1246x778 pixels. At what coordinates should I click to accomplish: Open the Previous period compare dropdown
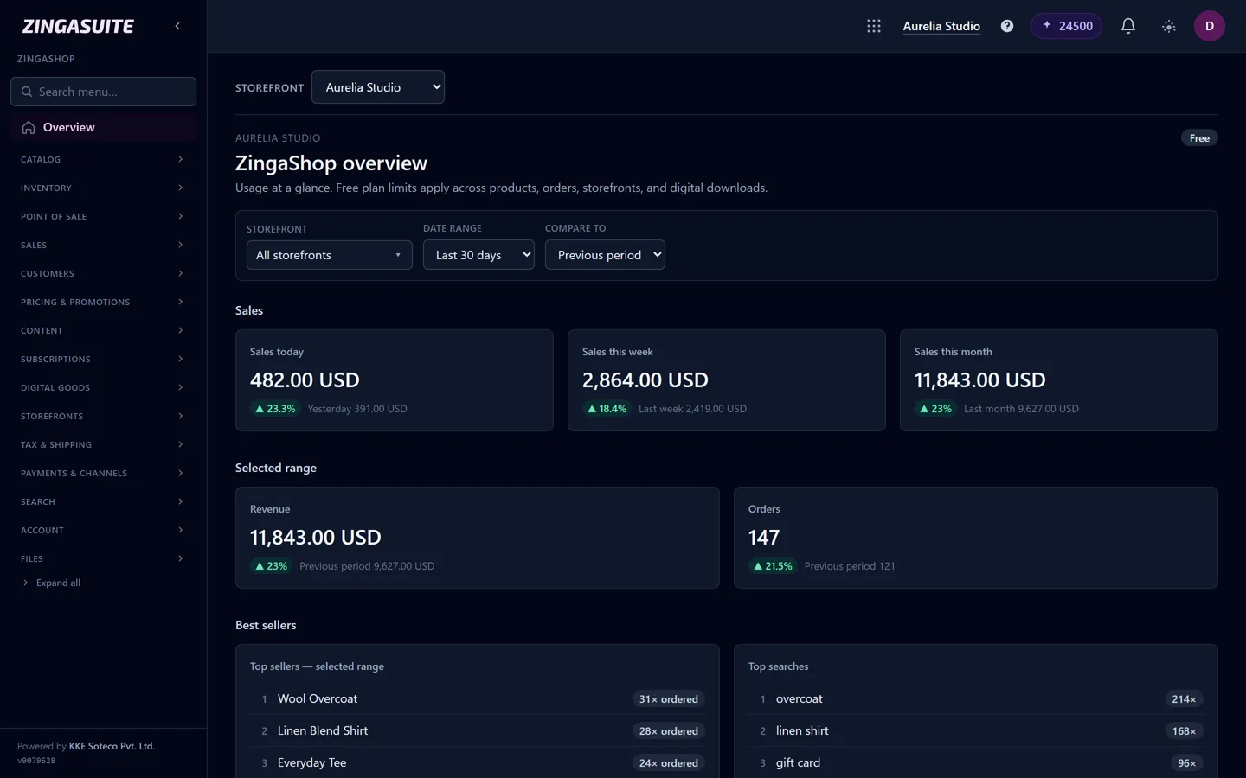pos(605,255)
